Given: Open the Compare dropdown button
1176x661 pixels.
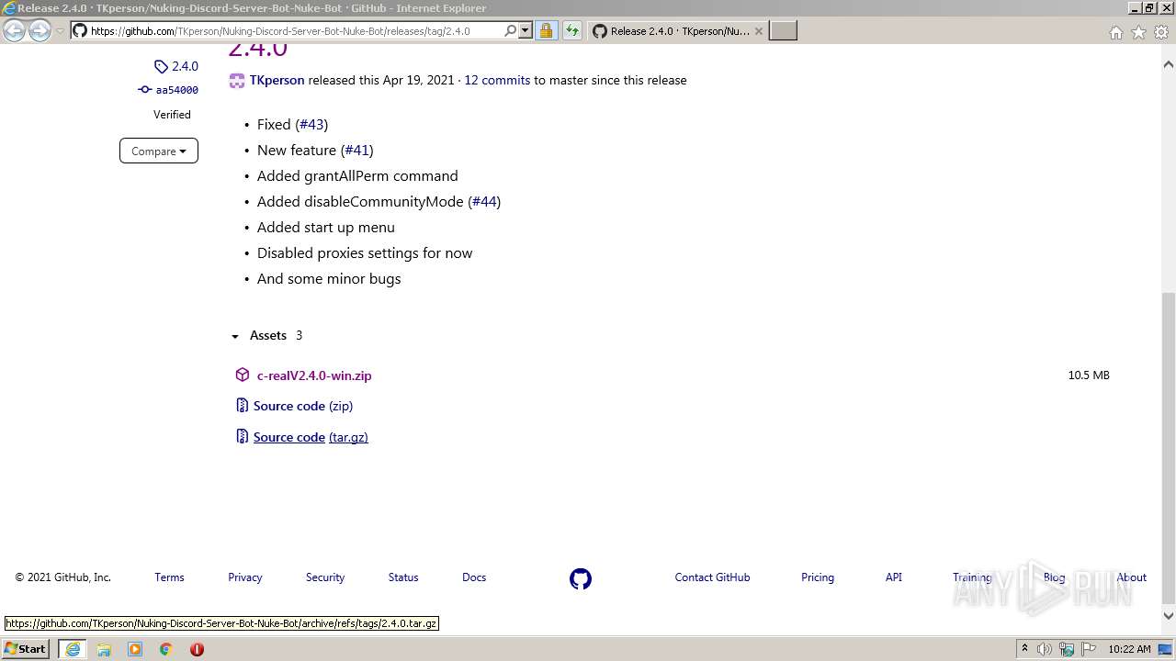Looking at the screenshot, I should [x=159, y=151].
